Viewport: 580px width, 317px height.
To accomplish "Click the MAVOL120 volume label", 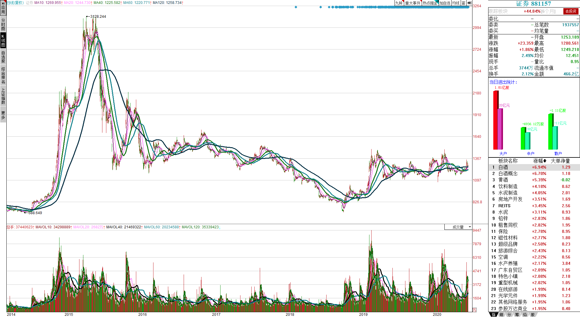I will pyautogui.click(x=200, y=227).
